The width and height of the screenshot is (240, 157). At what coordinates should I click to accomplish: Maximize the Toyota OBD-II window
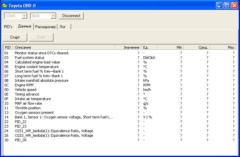tap(227, 6)
